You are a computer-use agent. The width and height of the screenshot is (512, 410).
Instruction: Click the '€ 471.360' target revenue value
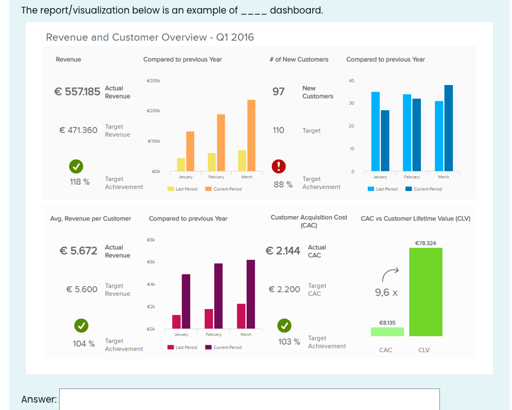78,130
